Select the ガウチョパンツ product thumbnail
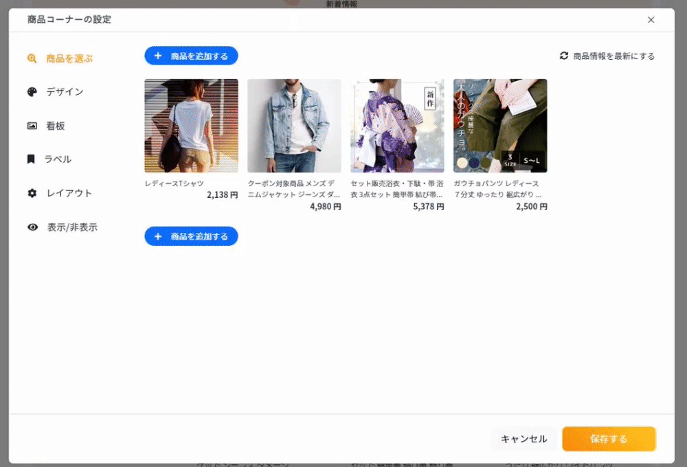687x467 pixels. click(x=500, y=126)
